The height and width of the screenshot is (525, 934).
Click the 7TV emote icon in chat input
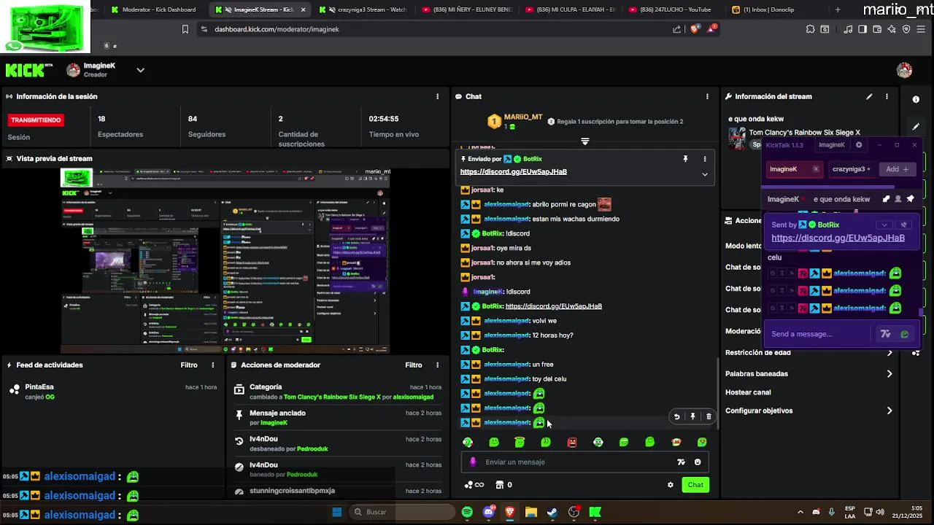click(x=681, y=462)
